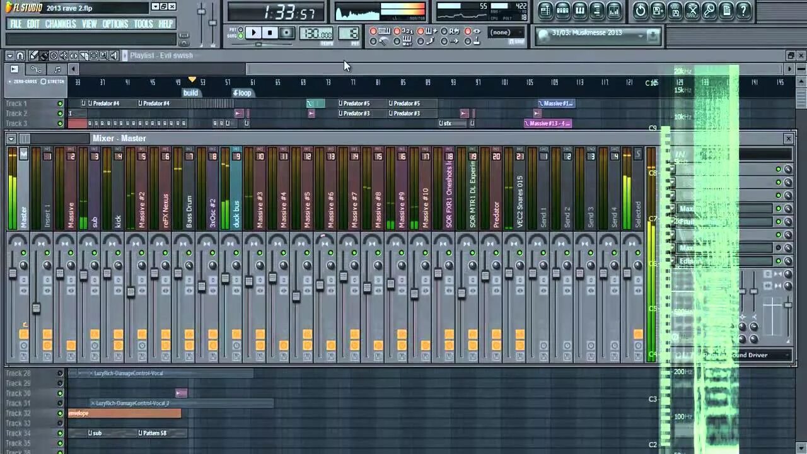Click the tempo 130.000 display

pos(316,33)
